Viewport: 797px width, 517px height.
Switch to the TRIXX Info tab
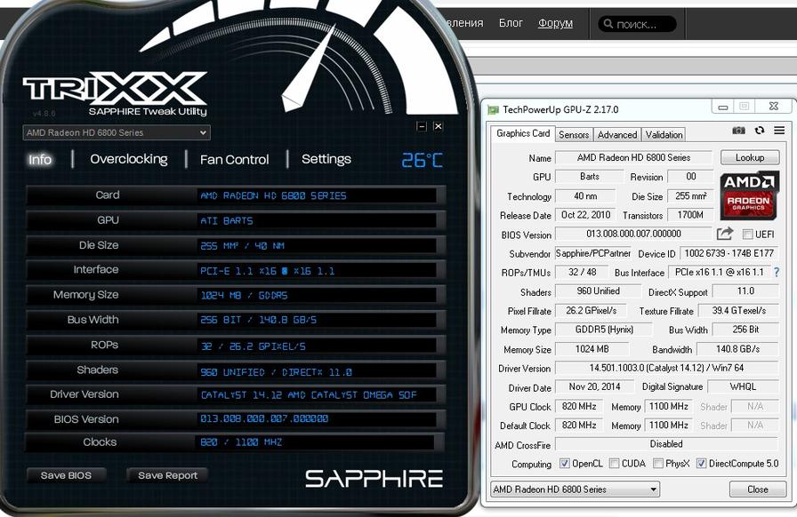40,160
